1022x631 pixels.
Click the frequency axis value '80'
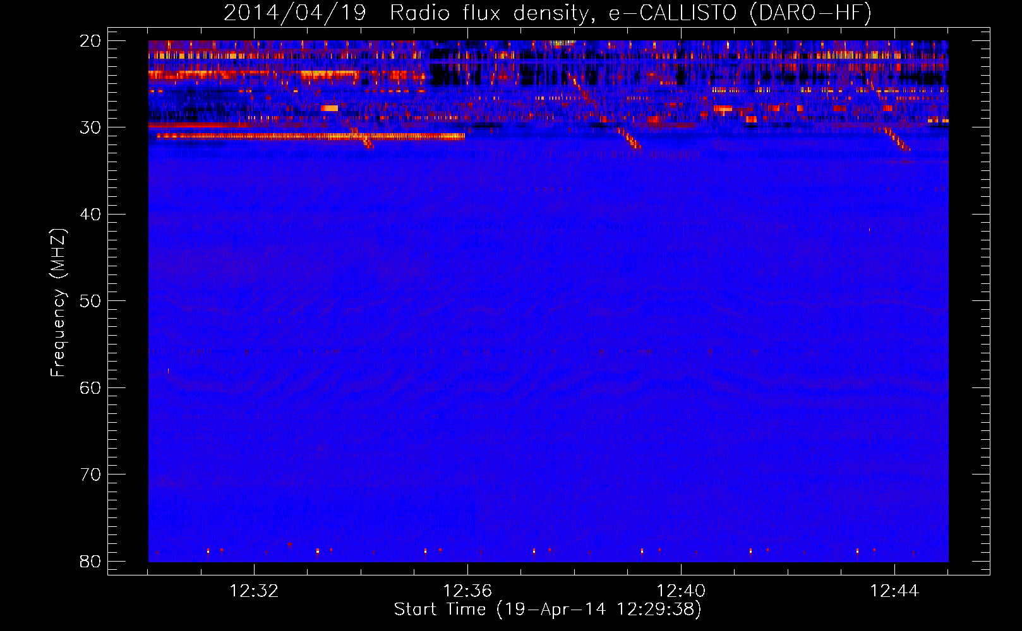click(90, 562)
